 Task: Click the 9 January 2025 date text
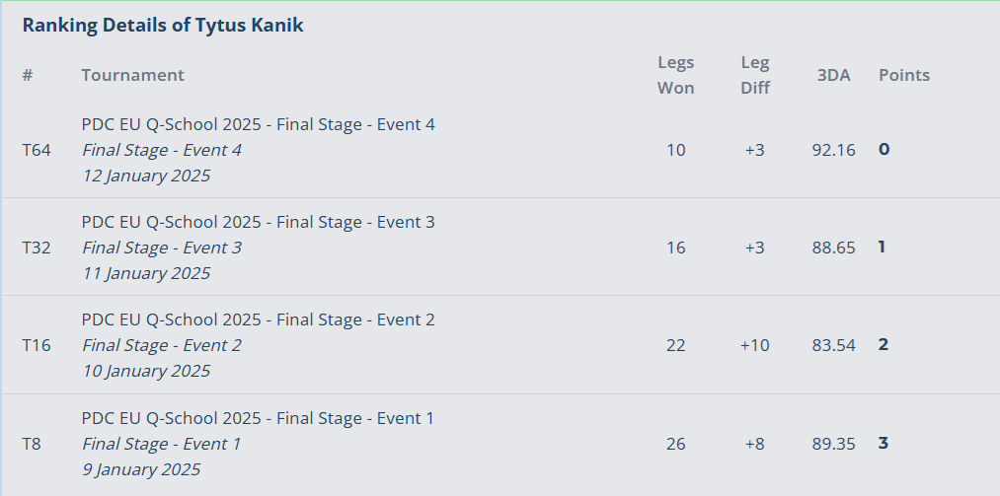point(141,469)
